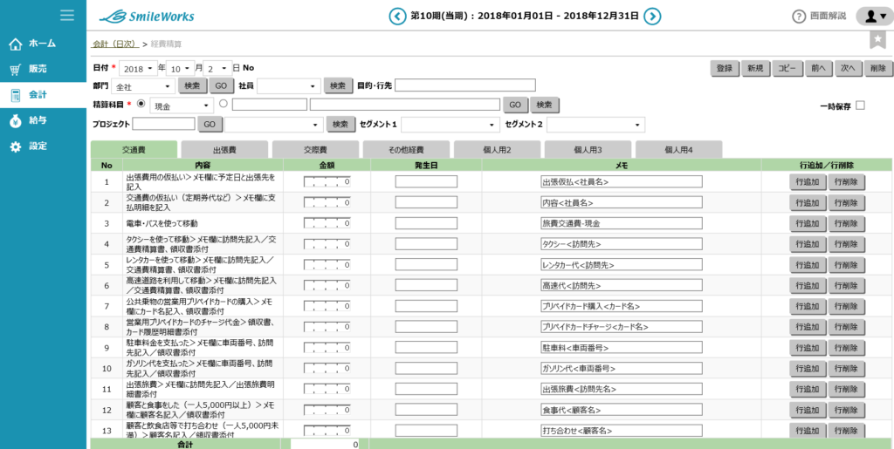Viewport: 894px width, 449px height.
Task: Focus the 目的・行先 input field
Action: [465, 85]
